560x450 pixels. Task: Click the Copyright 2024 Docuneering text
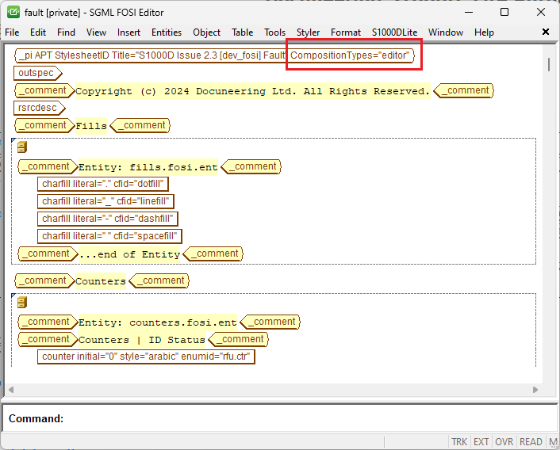(x=253, y=91)
